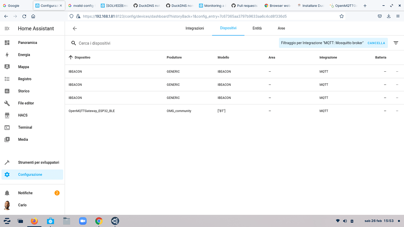Sort devices by Batteria column
Viewport: 404px width, 227px height.
381,58
